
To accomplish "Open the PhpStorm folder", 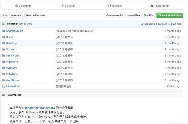I will (12, 62).
